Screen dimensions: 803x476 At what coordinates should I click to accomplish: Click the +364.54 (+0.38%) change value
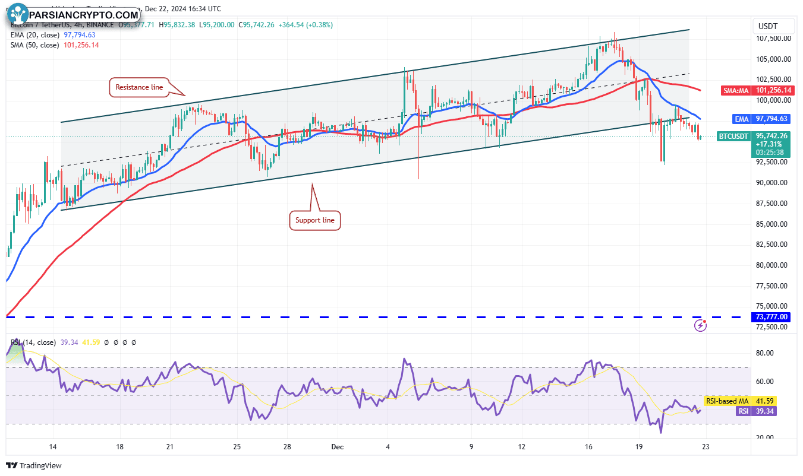click(306, 25)
